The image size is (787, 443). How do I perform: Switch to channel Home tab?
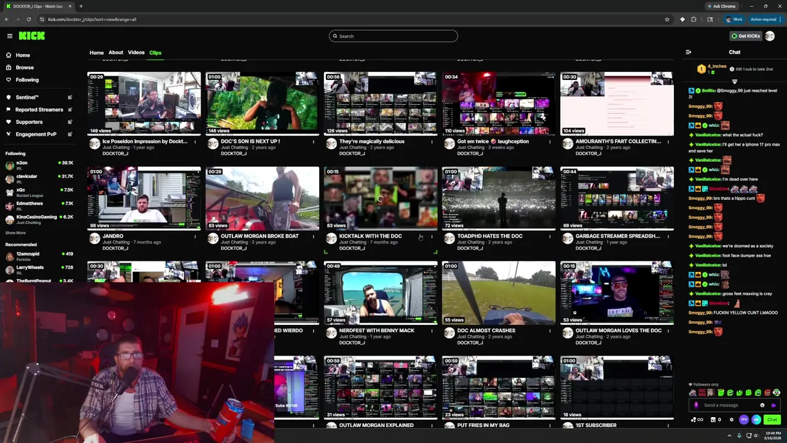[x=97, y=53]
